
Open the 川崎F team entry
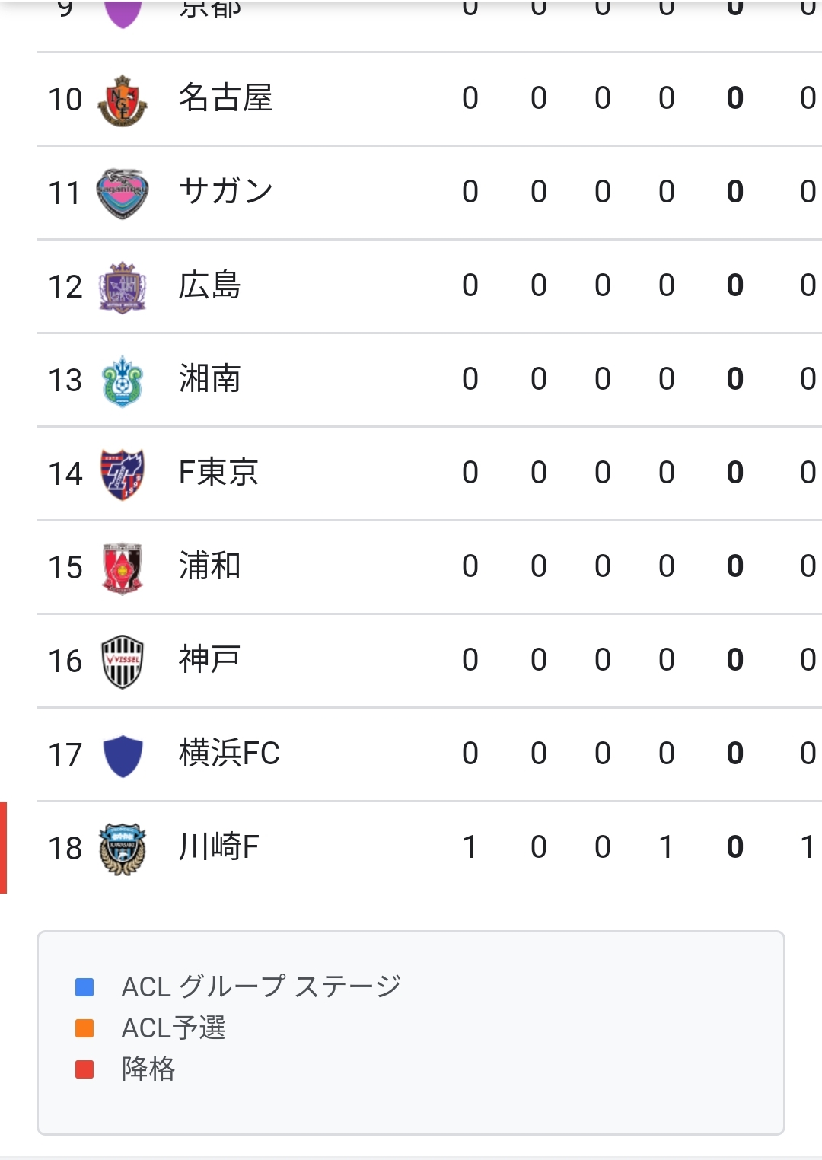(x=218, y=846)
